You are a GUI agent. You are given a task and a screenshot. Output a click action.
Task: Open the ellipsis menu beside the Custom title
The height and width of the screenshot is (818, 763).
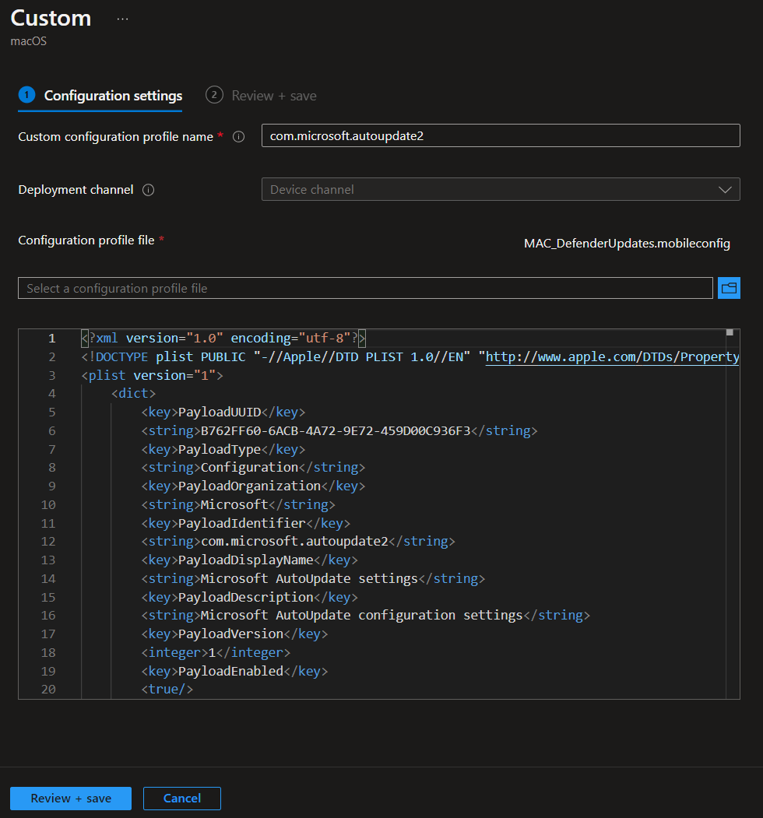[x=122, y=19]
